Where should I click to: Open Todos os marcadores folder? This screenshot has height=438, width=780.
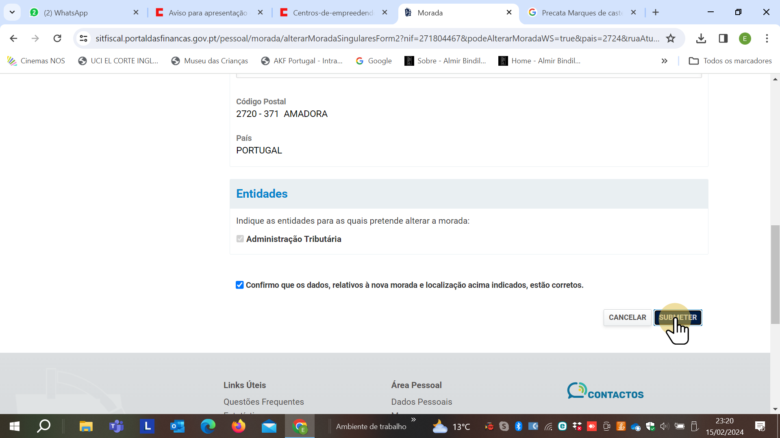pyautogui.click(x=730, y=61)
